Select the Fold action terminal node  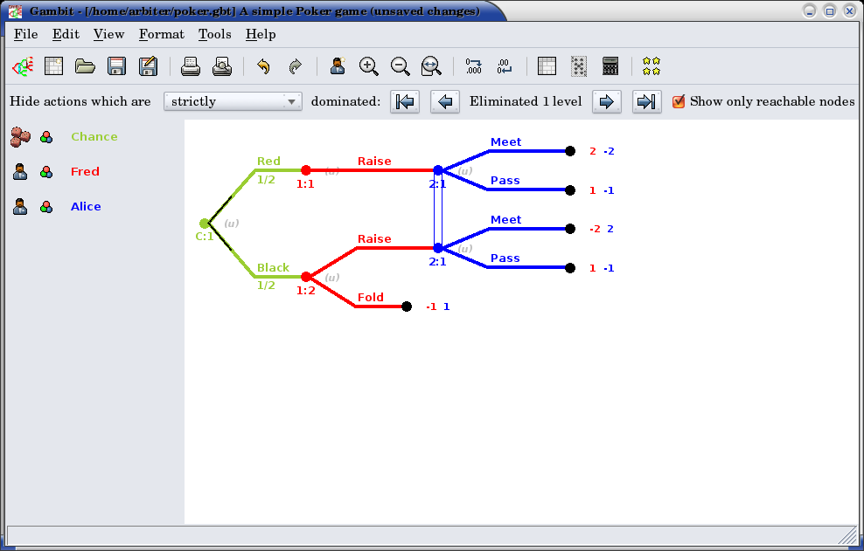click(407, 306)
